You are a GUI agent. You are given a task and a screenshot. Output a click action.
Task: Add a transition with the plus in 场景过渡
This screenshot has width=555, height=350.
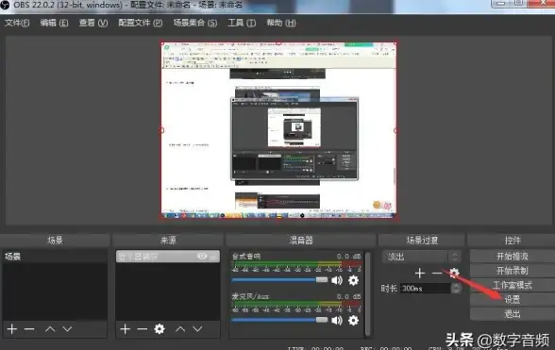coord(420,274)
